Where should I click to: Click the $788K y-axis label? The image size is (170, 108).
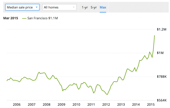point(161,77)
